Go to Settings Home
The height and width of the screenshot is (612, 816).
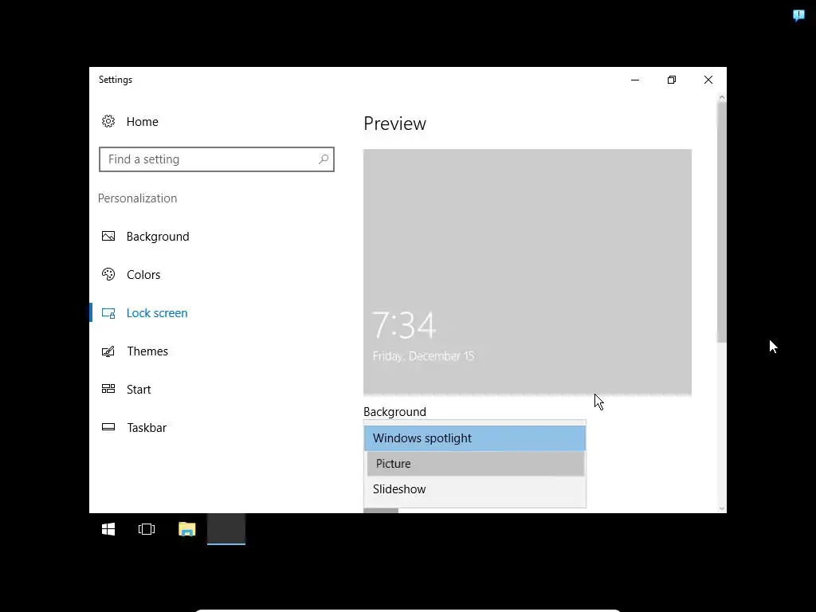coord(142,122)
